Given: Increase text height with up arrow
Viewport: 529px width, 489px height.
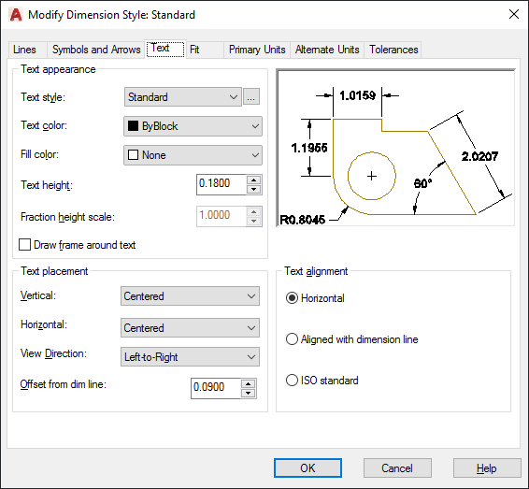Looking at the screenshot, I should click(x=253, y=180).
